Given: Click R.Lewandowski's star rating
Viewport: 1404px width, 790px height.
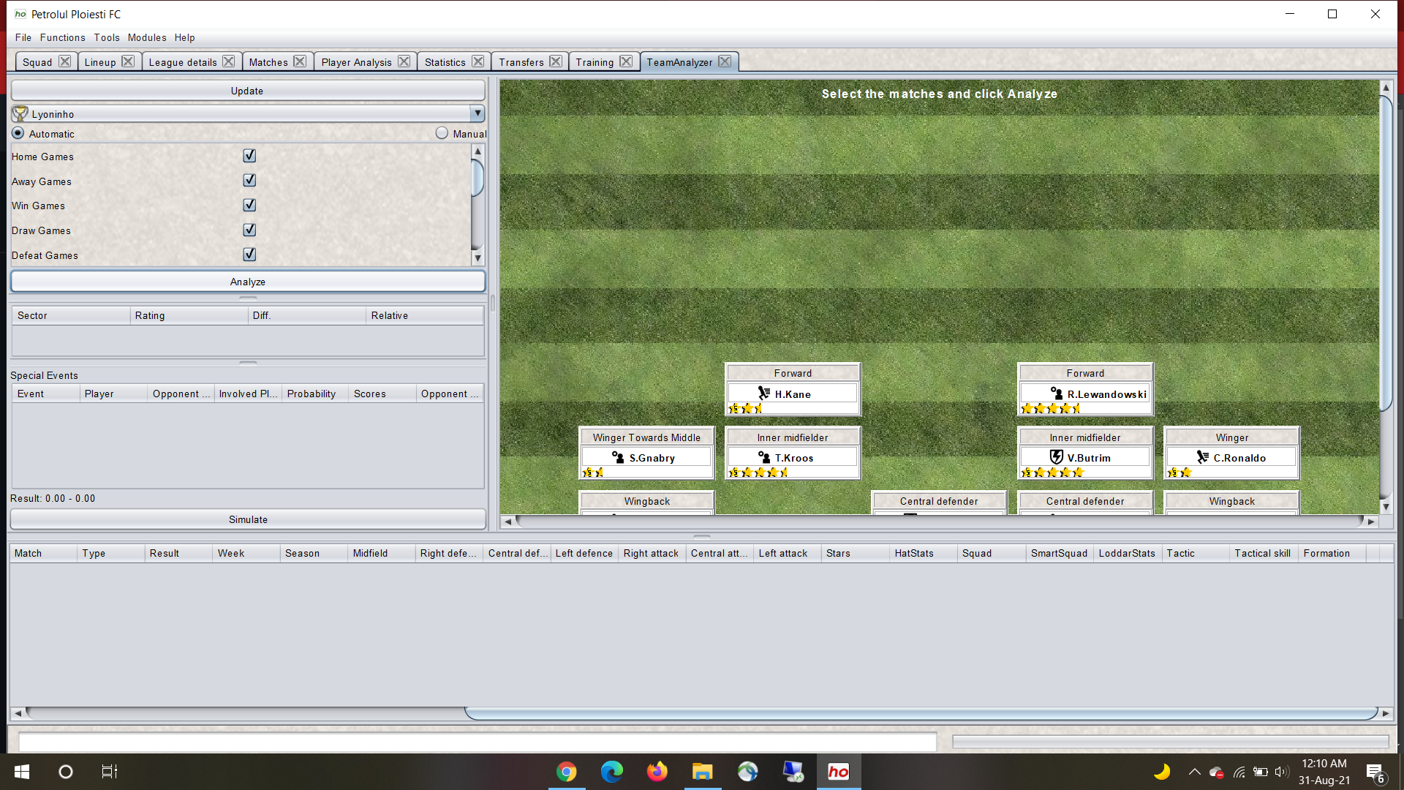Looking at the screenshot, I should (x=1051, y=409).
